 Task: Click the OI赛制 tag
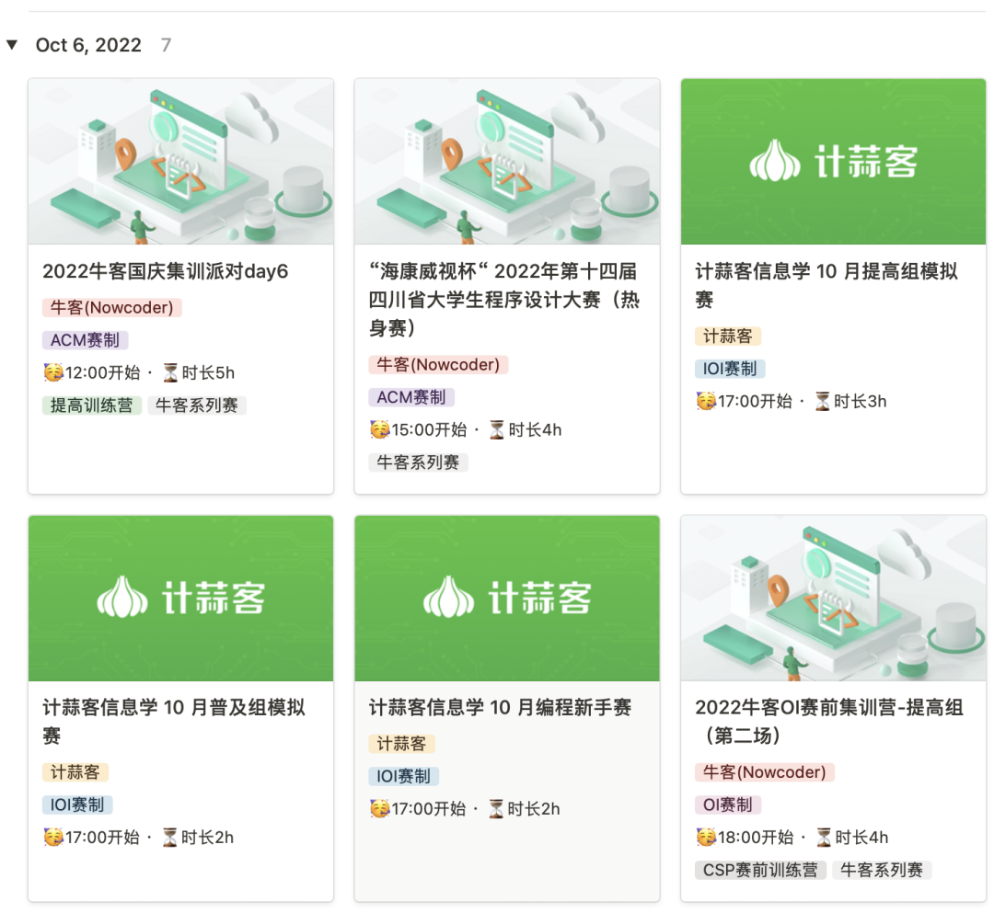pos(728,805)
